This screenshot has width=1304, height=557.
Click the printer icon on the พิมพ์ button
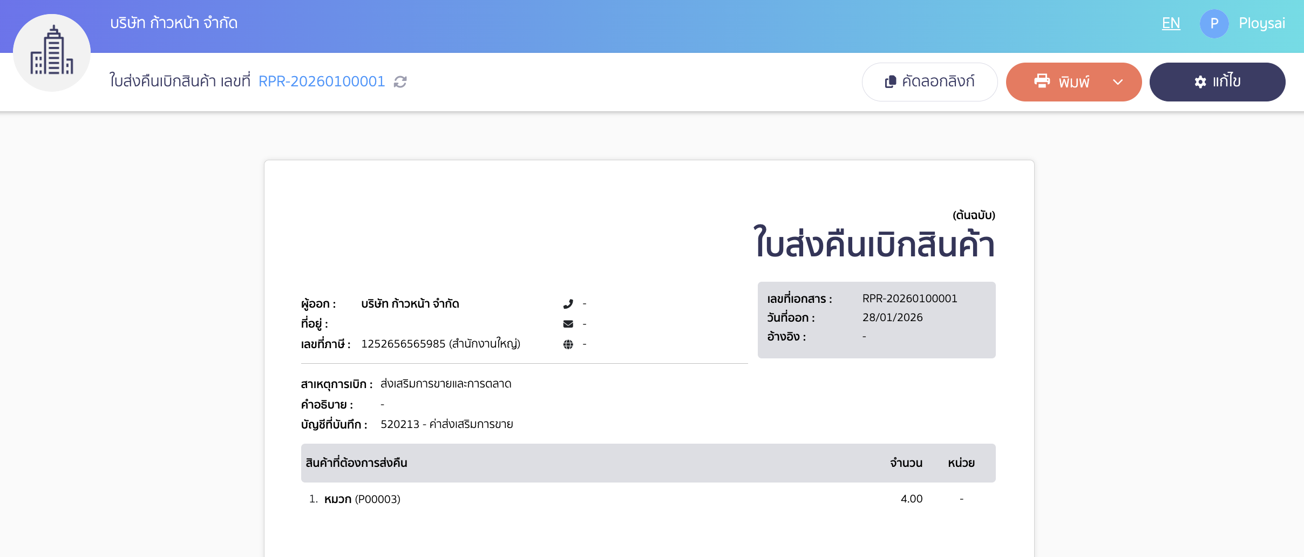tap(1042, 81)
